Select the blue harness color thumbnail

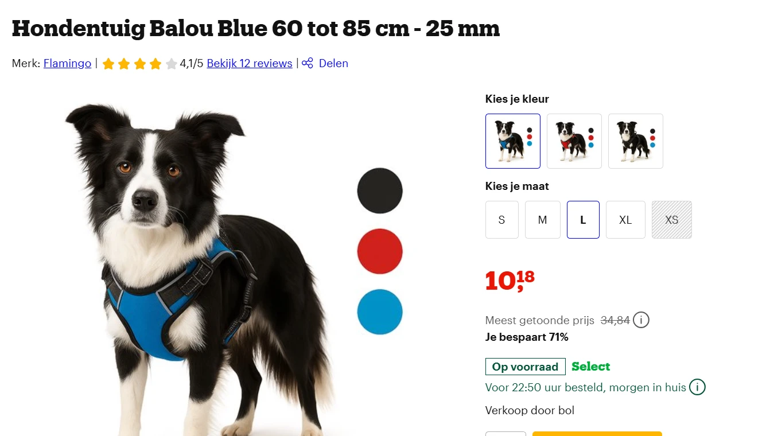click(513, 141)
